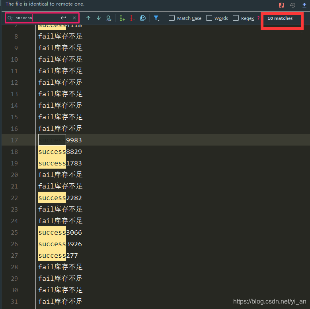This screenshot has width=310, height=309.
Task: Click line 18 text 'success8829'
Action: click(60, 152)
